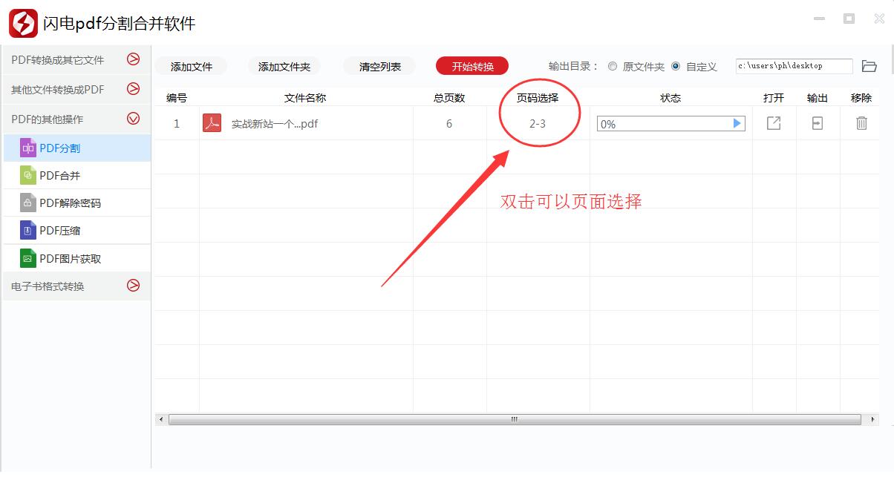Screen dimensions: 894x480
Task: Click the 添加文件 button
Action: [192, 66]
